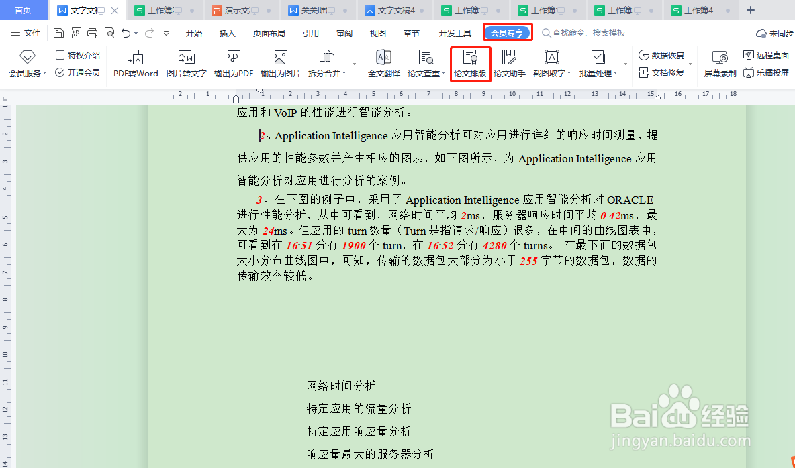
Task: Click 文档修复 document repair
Action: tap(661, 72)
